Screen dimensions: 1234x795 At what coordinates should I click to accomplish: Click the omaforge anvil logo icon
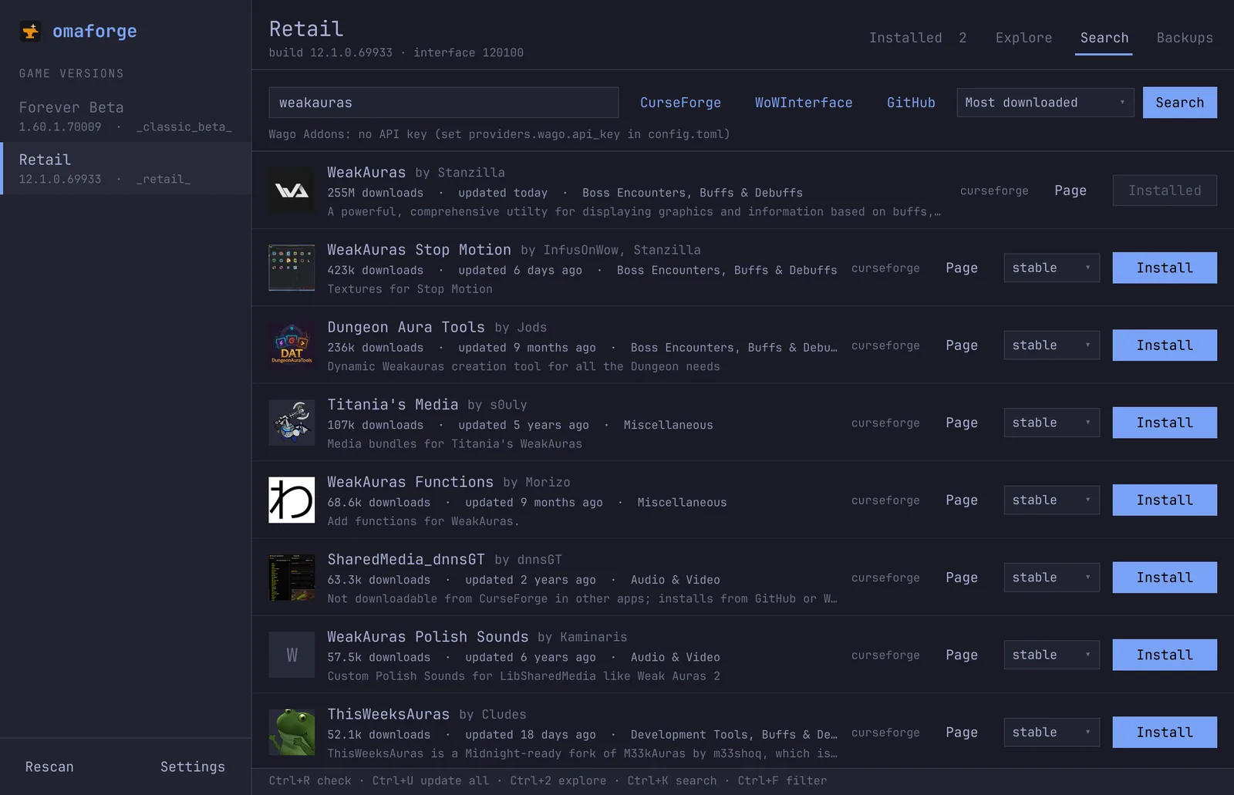[x=30, y=31]
